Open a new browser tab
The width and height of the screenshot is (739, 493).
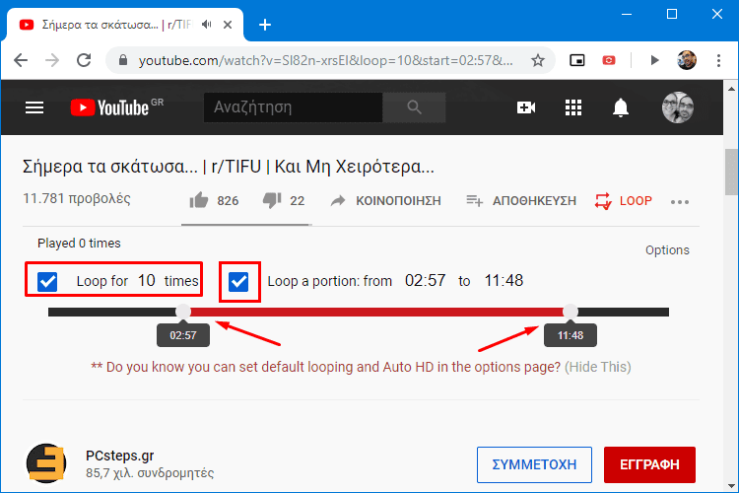click(x=265, y=25)
